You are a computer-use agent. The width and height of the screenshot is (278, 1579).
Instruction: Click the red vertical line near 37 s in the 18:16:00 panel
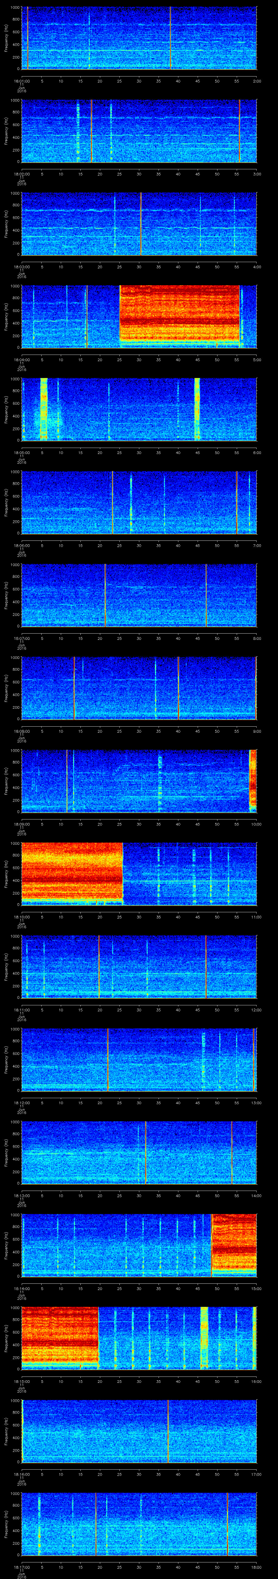[168, 1431]
